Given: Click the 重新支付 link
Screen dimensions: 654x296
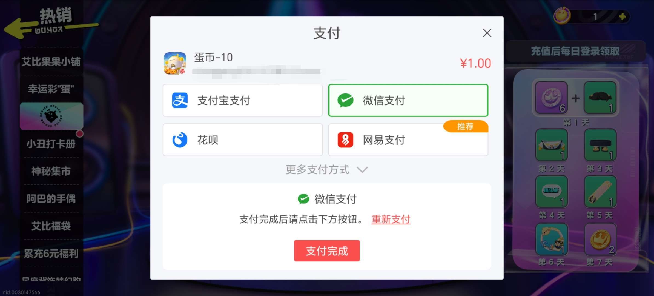Looking at the screenshot, I should [x=391, y=219].
